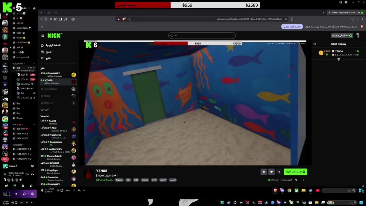Open the Discord soundboard icon
Image resolution: width=366 pixels, height=206 pixels.
tap(31, 186)
